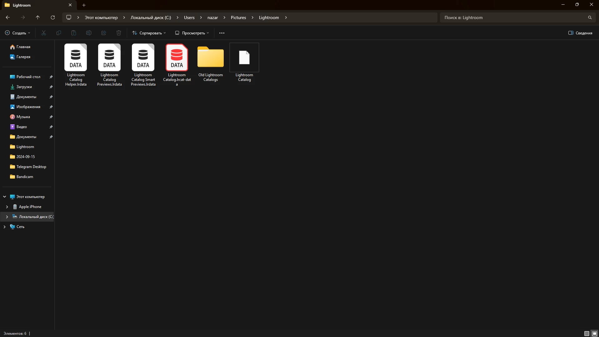Expand the Сеть tree node
The width and height of the screenshot is (599, 337).
tap(4, 227)
